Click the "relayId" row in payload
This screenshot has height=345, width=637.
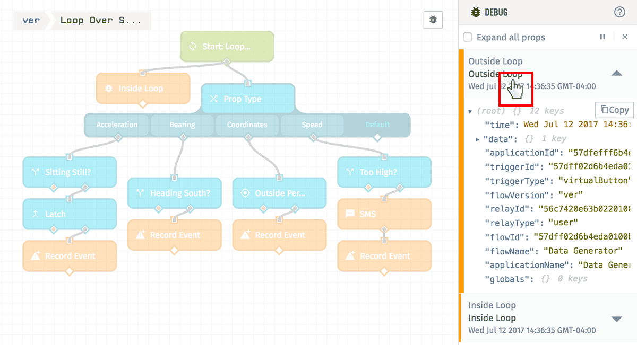point(557,209)
